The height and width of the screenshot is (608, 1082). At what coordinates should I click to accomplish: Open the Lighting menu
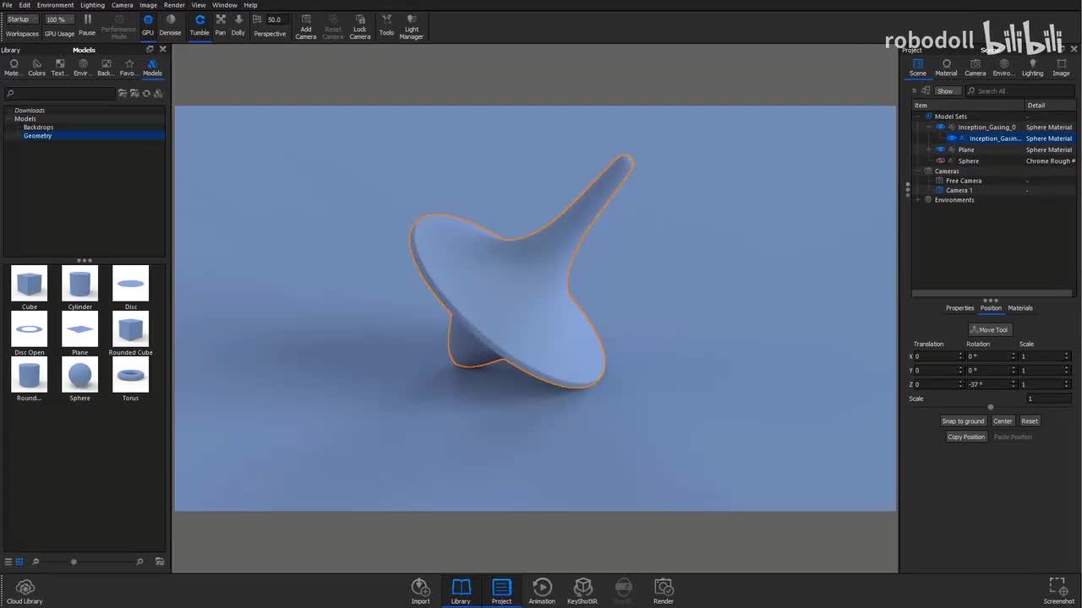(x=92, y=5)
